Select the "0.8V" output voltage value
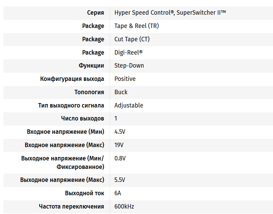The height and width of the screenshot is (214, 273). pyautogui.click(x=120, y=158)
